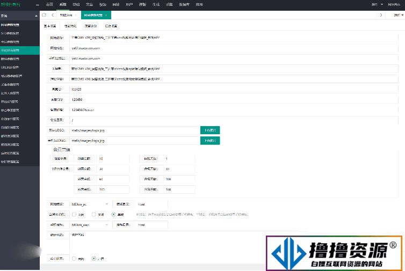The height and width of the screenshot is (271, 405).
Task: Open 首页 in the top menu
Action: pyautogui.click(x=49, y=5)
